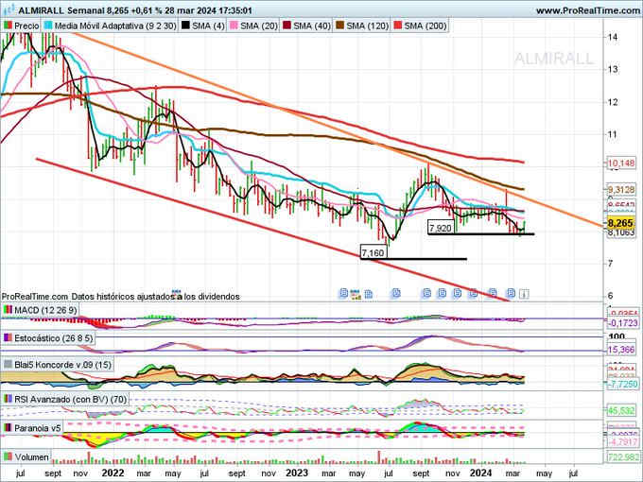Click the 'Datos históricos ajustados a los dividendos' note
643x482 pixels.
(x=155, y=296)
